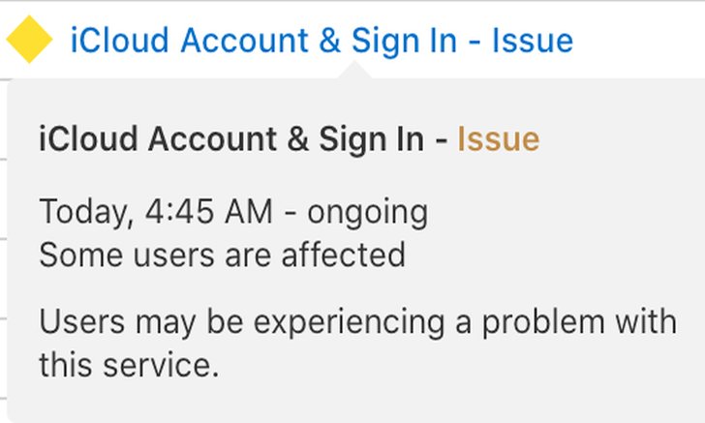This screenshot has width=705, height=423.
Task: Click the this service. text line
Action: click(129, 365)
